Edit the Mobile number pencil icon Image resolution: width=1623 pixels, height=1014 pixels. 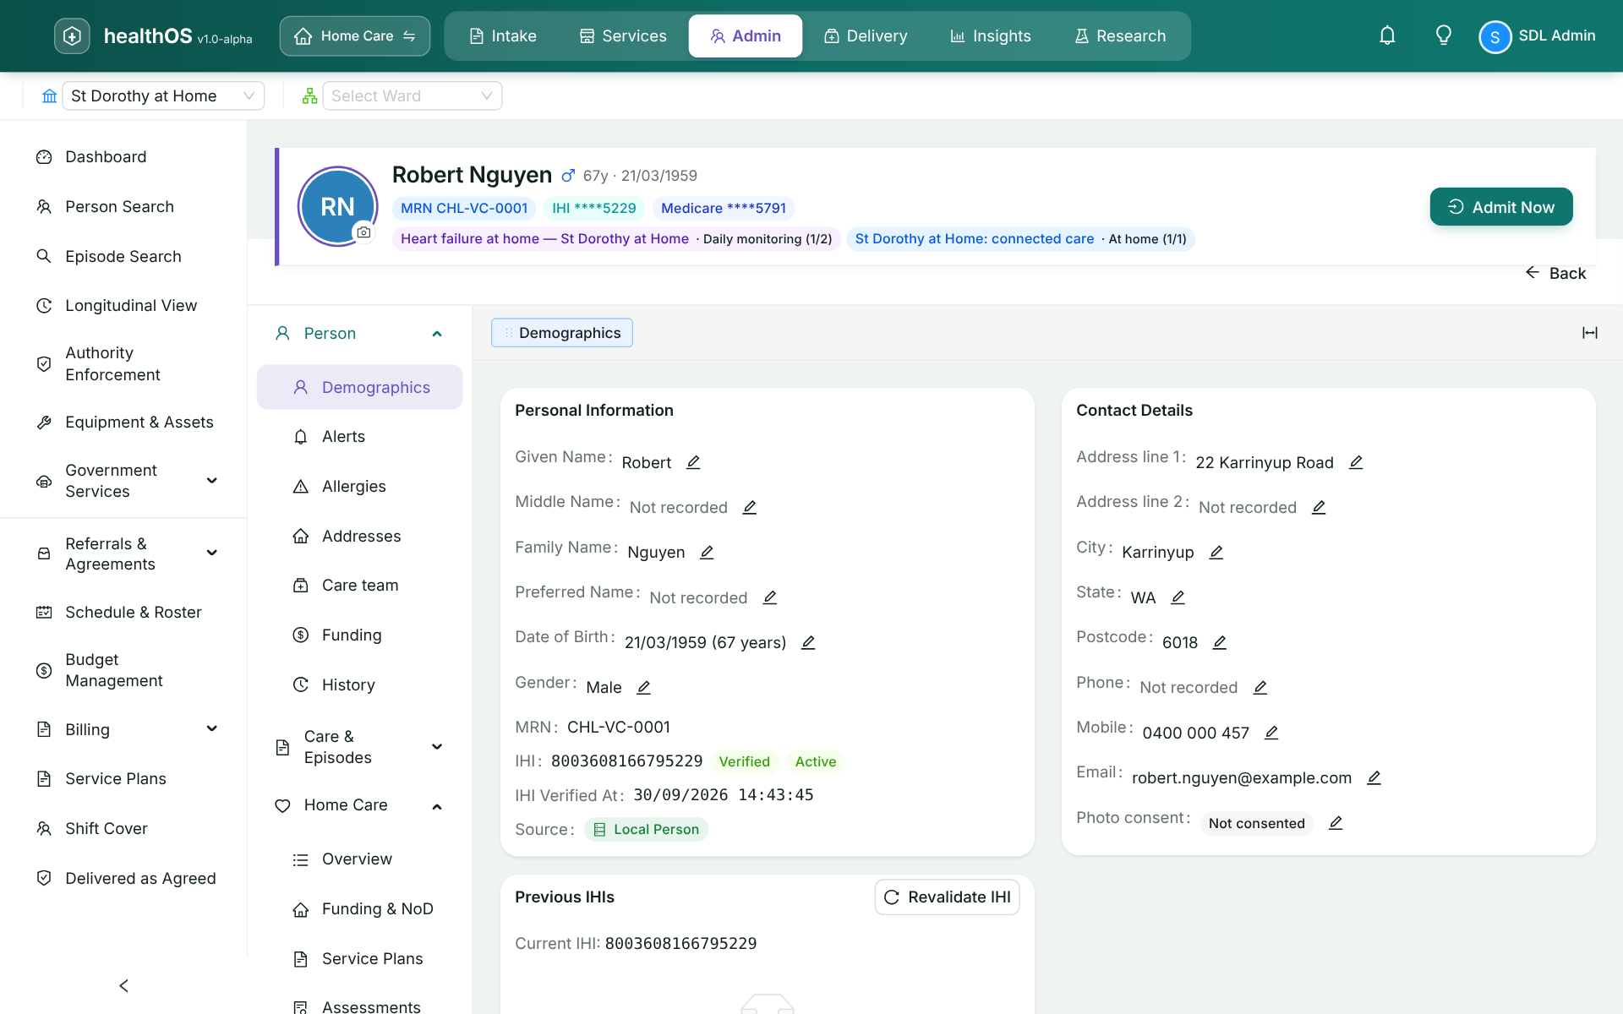[1271, 733]
